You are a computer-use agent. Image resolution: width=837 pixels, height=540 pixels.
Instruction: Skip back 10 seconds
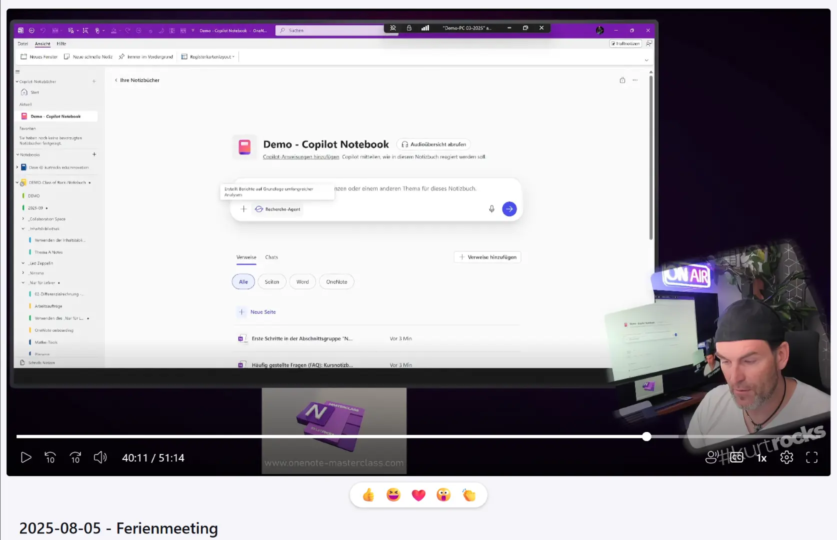[50, 457]
